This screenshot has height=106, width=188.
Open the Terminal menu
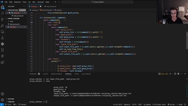click(41, 2)
